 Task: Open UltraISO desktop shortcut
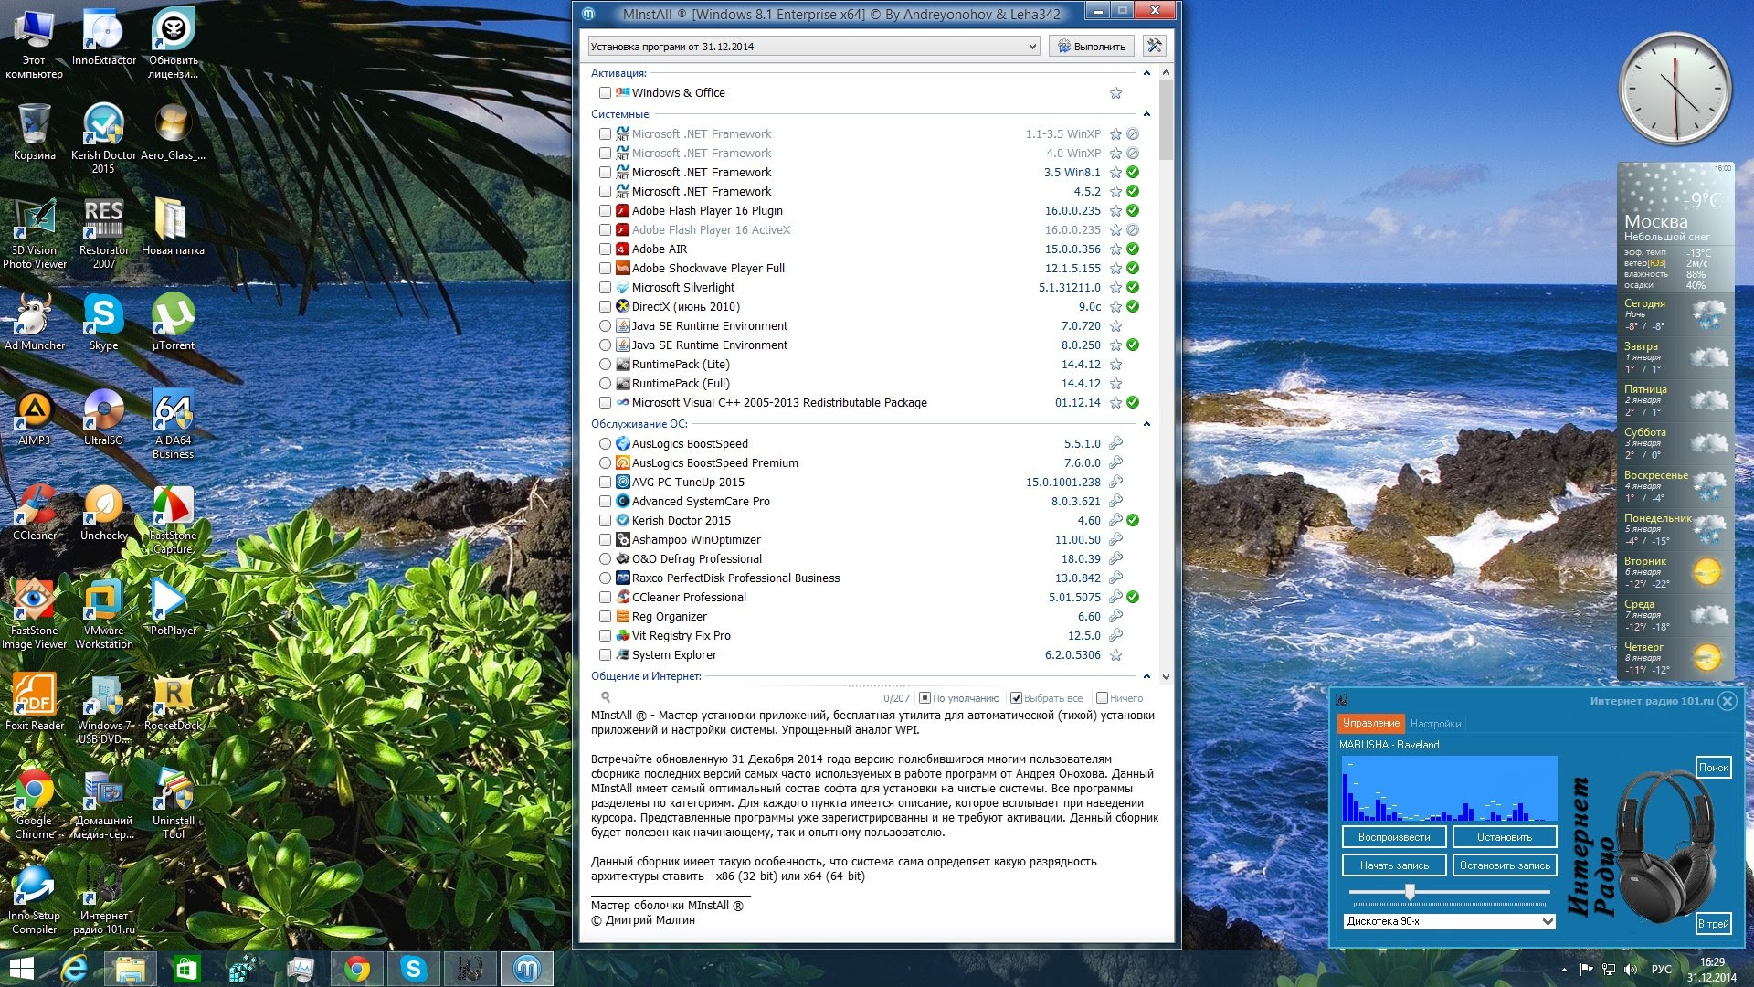pos(103,418)
